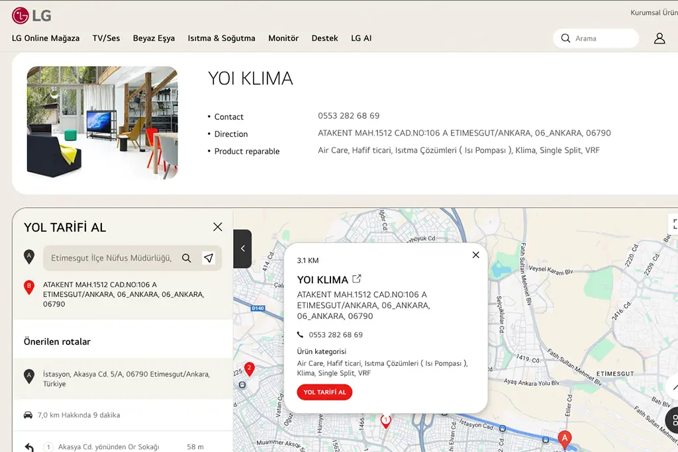Image resolution: width=678 pixels, height=452 pixels.
Task: Click the 7,0 km Hakkında 9 dakika summary
Action: click(x=79, y=415)
